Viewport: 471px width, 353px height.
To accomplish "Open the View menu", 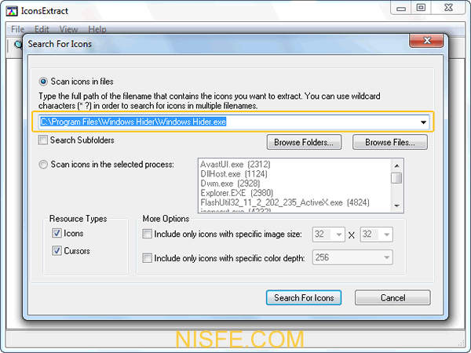I will coord(68,29).
